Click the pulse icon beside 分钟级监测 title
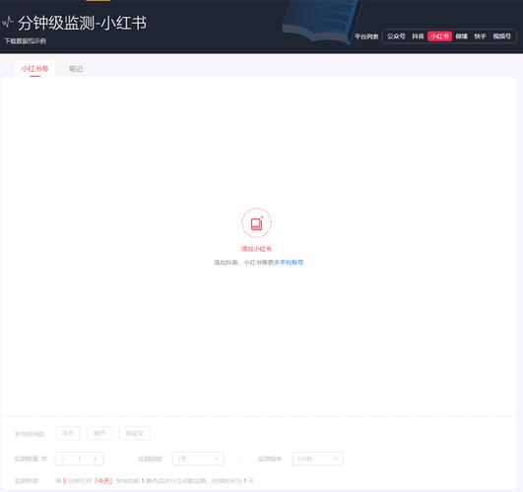This screenshot has height=492, width=523. pyautogui.click(x=7, y=23)
